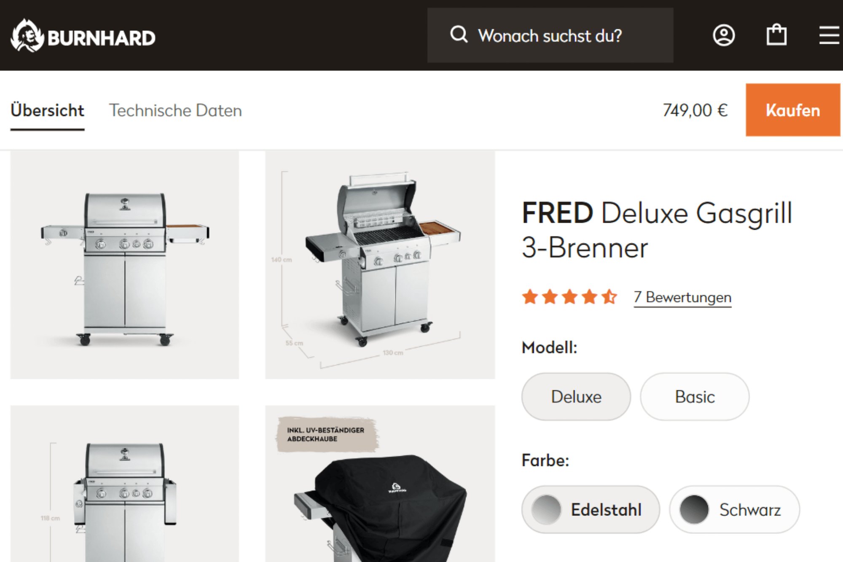Screen dimensions: 843x562
Task: Open the front-view grill thumbnail
Action: coord(125,265)
